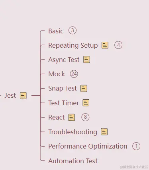Open the note icon beside Jest

click(x=23, y=96)
